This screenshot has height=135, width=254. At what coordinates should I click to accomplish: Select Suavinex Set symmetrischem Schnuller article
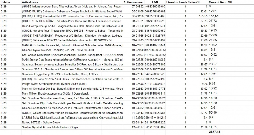coord(72,65)
